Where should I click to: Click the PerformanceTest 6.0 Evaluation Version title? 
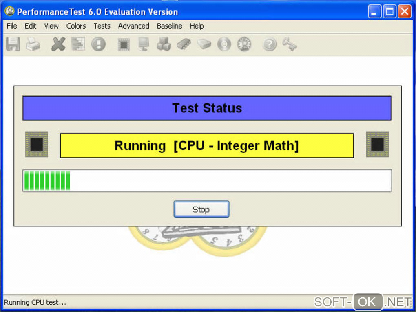tap(97, 12)
